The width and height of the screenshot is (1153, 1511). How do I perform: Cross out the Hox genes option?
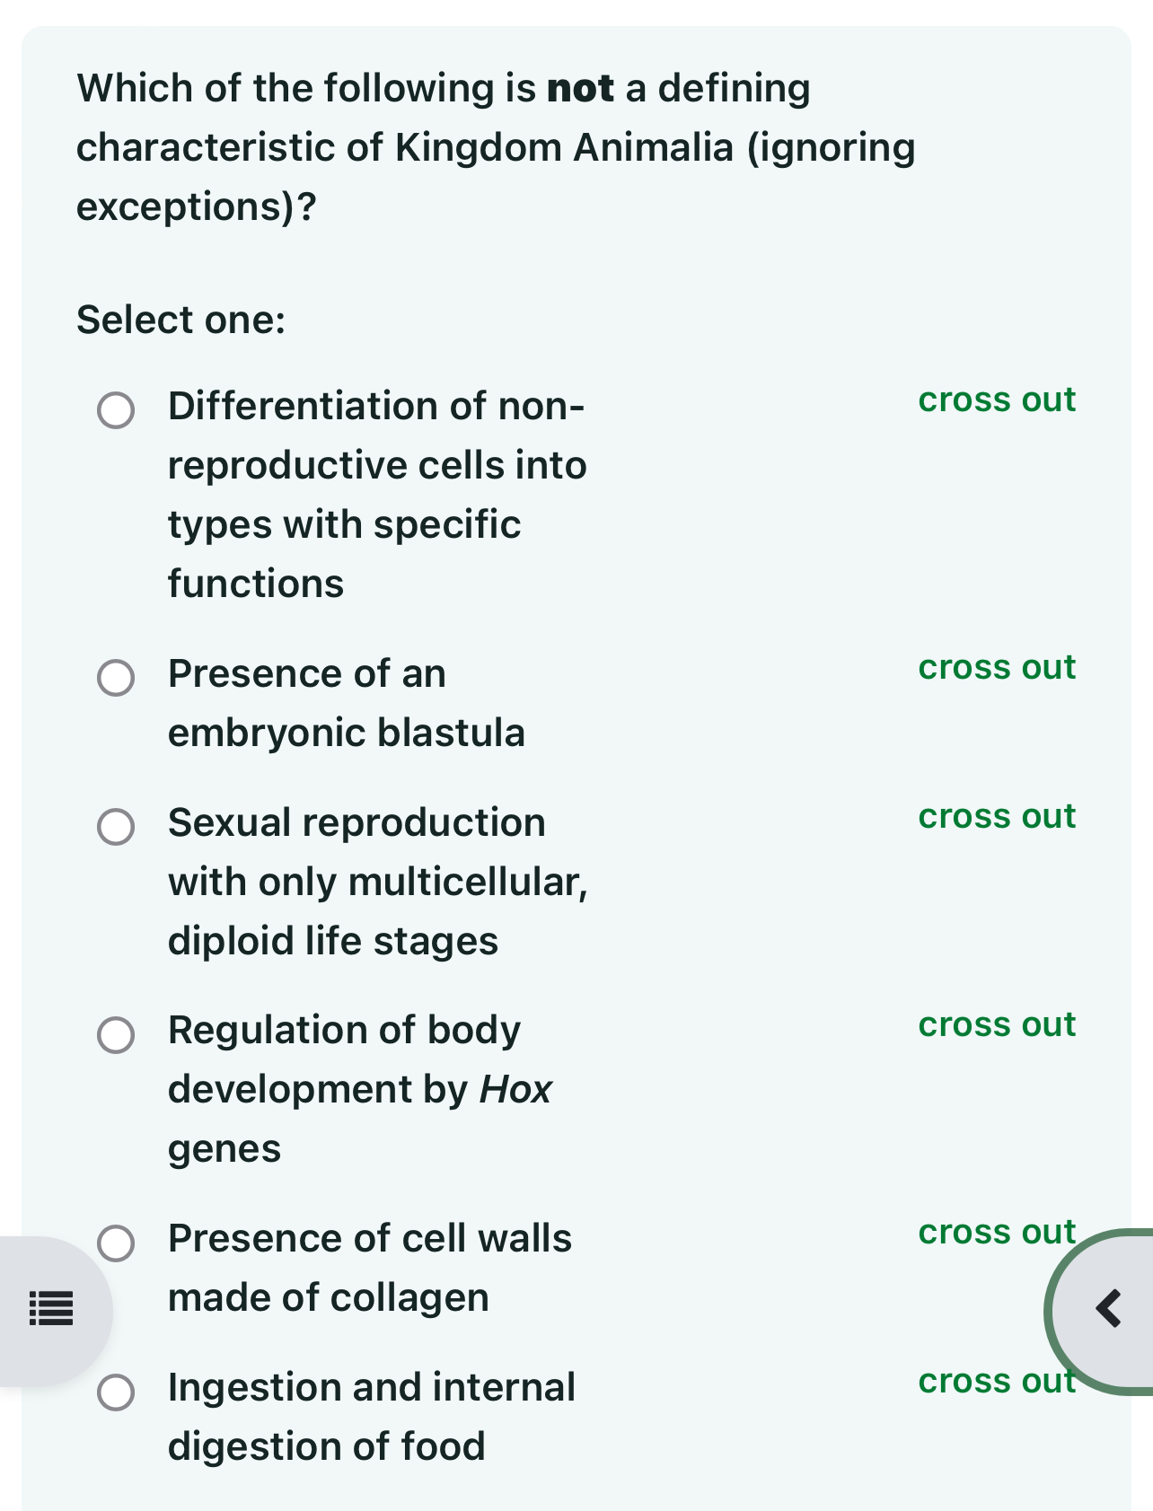pos(996,1025)
